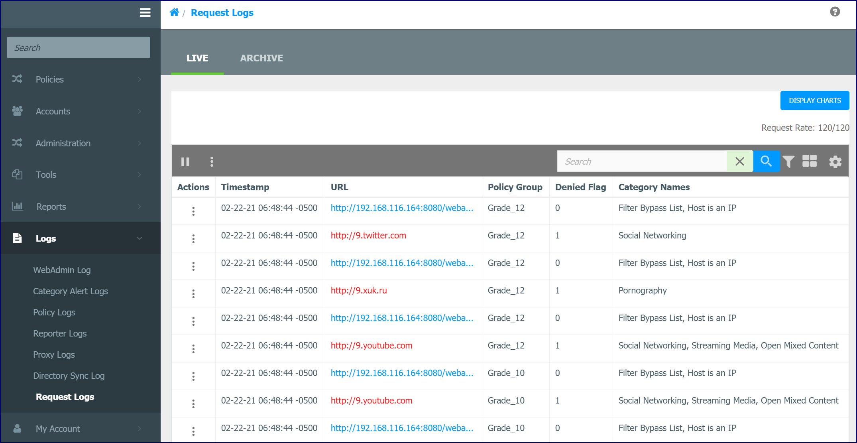The width and height of the screenshot is (857, 443).
Task: Expand the Policies menu chevron
Action: 140,79
